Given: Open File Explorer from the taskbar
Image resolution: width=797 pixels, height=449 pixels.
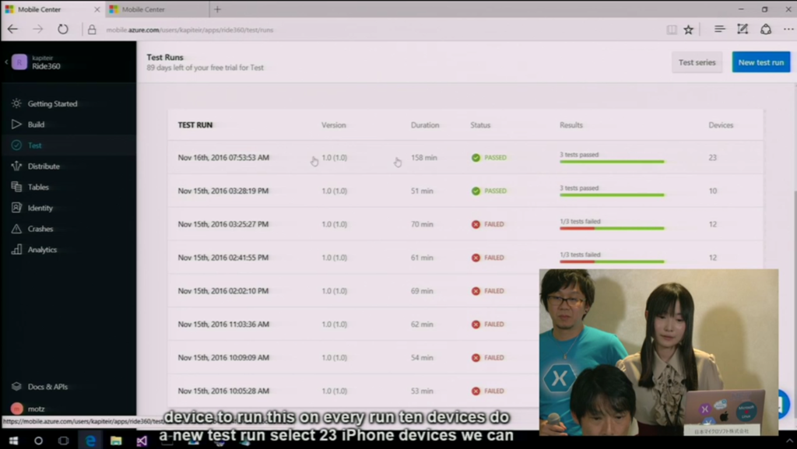Looking at the screenshot, I should [x=116, y=440].
